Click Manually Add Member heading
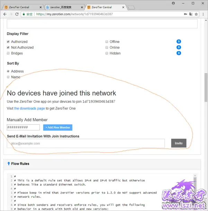 click(27, 120)
